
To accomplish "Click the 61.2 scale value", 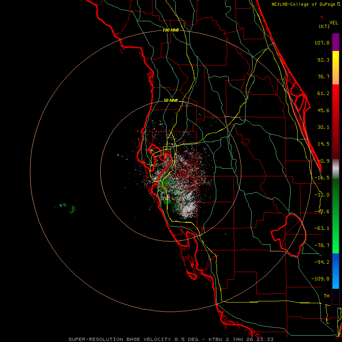I will (x=323, y=93).
